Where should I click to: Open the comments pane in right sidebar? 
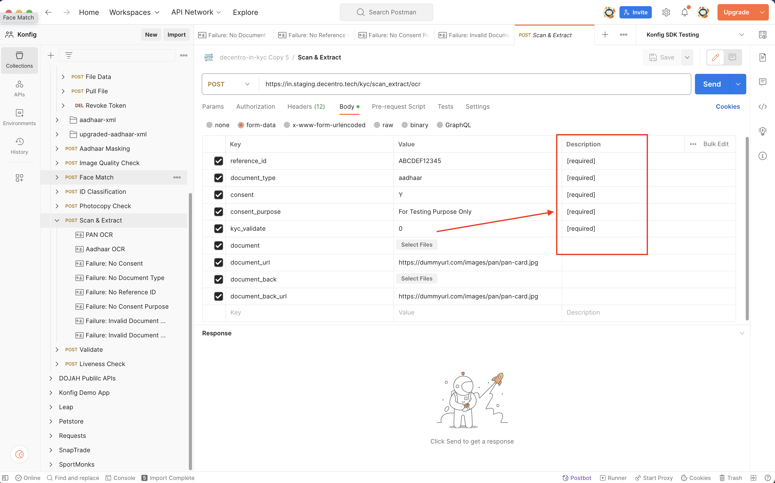762,82
